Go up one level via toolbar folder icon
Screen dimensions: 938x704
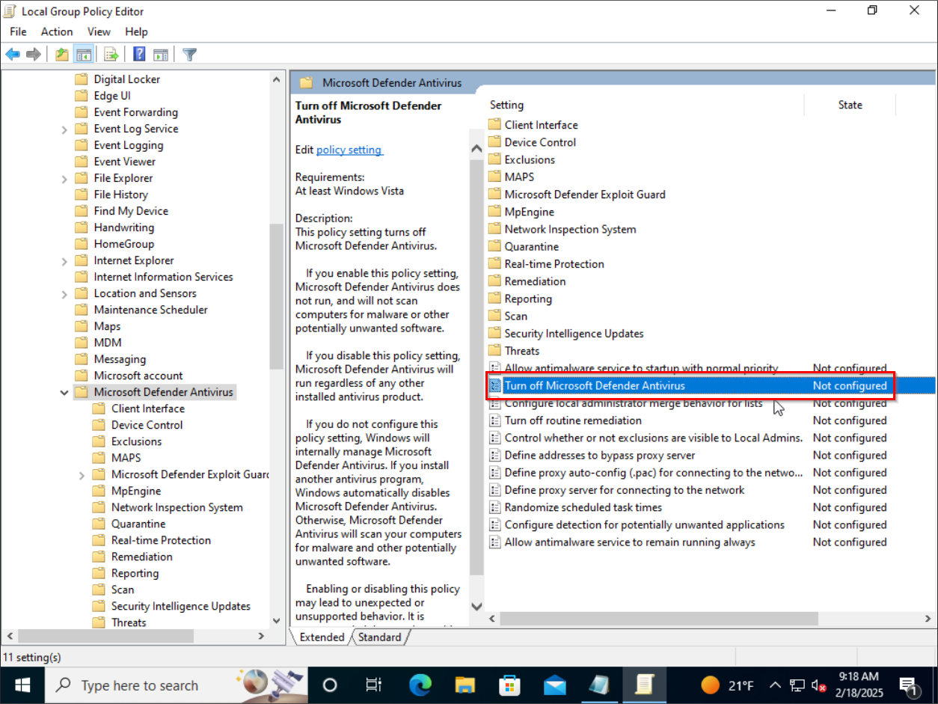point(62,55)
